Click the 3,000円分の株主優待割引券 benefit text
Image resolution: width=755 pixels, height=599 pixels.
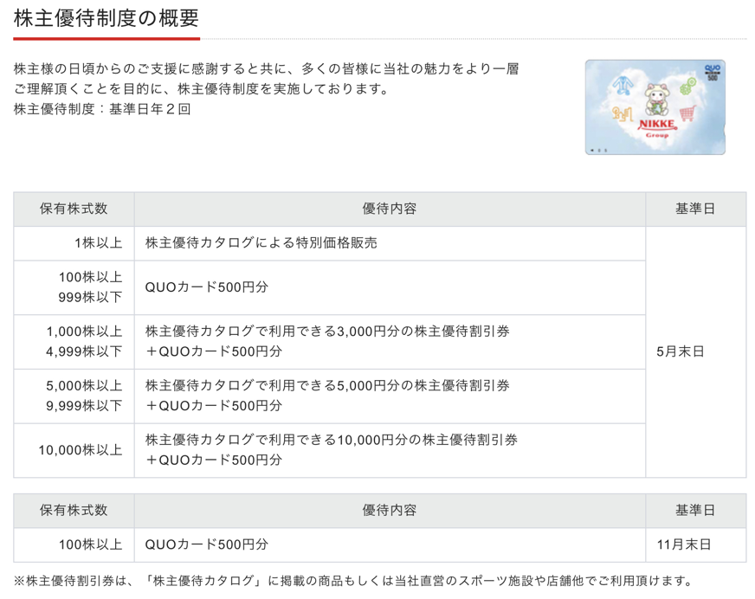pos(327,341)
